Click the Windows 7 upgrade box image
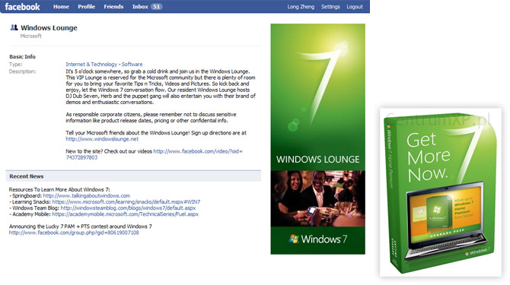 point(441,192)
